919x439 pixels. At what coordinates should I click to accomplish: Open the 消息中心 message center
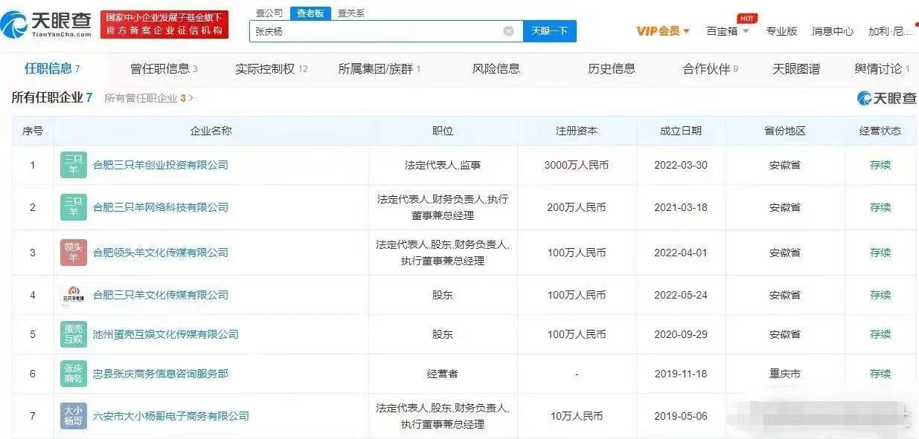coord(832,30)
